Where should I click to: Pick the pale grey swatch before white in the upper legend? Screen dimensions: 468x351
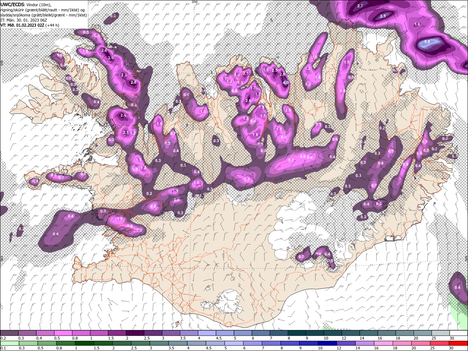tap(441, 333)
